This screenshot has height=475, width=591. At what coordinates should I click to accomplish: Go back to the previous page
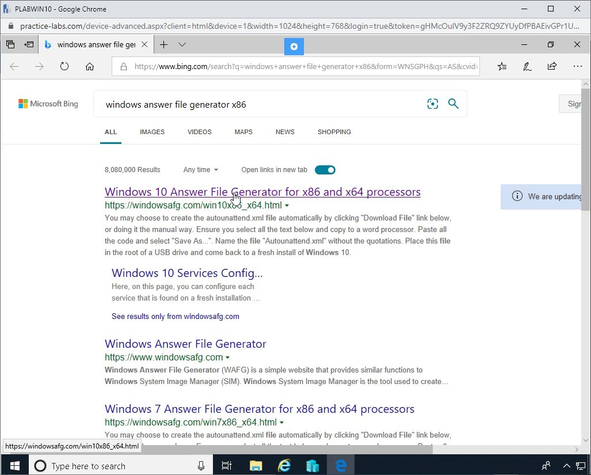coord(14,67)
